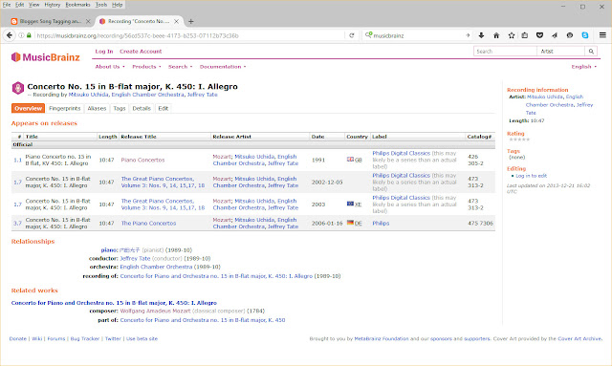Click the Create Account link
The width and height of the screenshot is (612, 366).
(141, 51)
